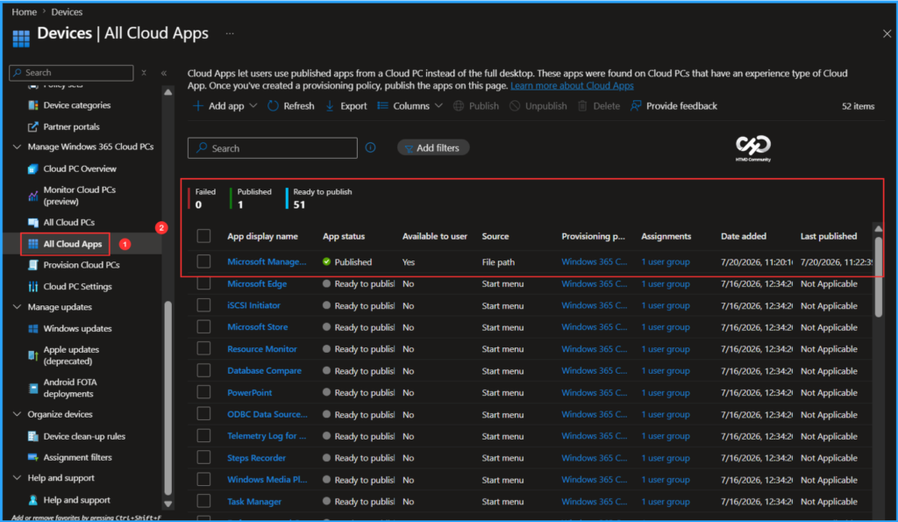This screenshot has width=898, height=522.
Task: Click the Provision Cloud PCs icon
Action: coord(33,265)
